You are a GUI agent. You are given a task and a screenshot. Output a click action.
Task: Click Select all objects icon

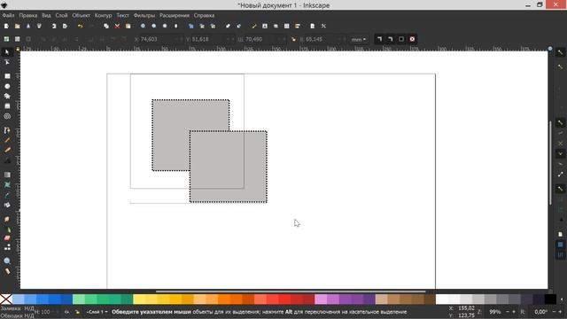pos(6,39)
